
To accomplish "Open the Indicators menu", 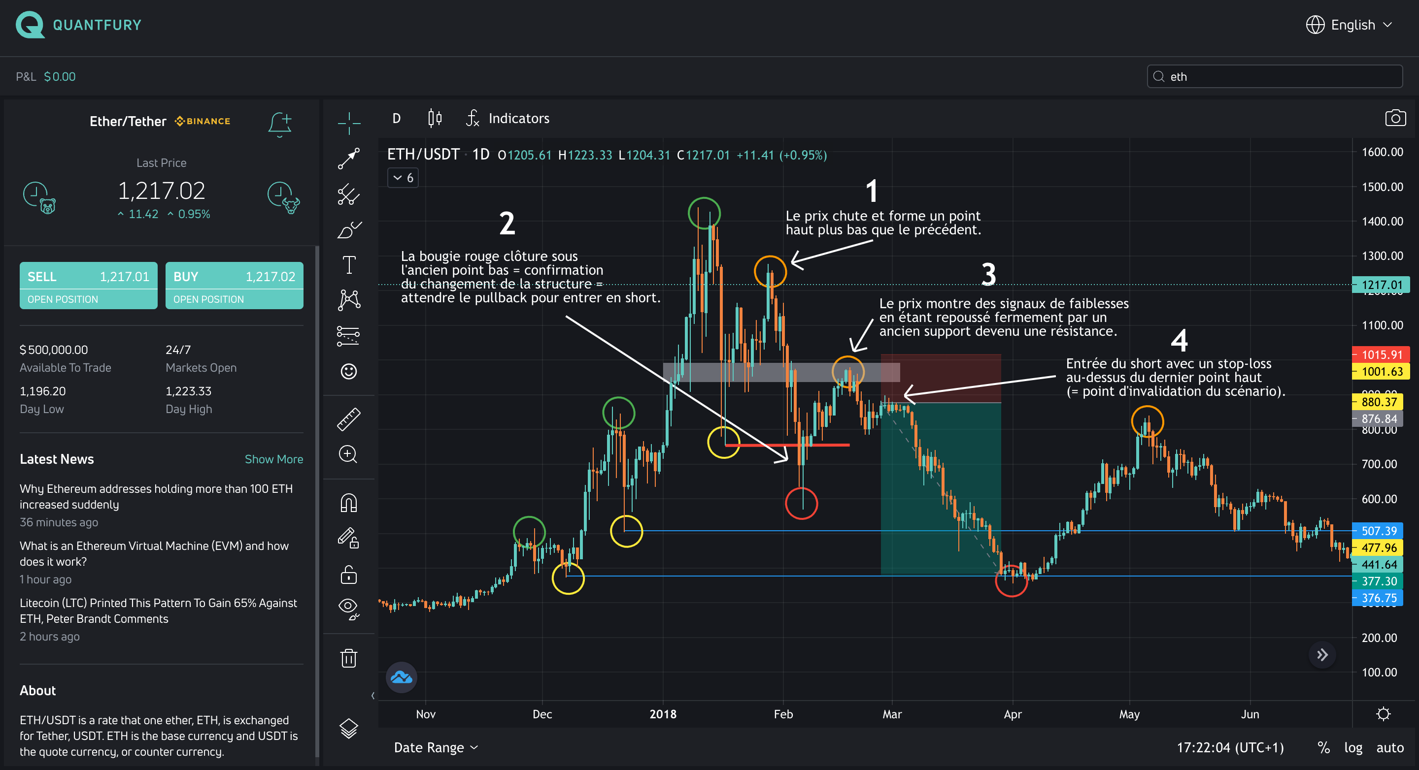I will [x=518, y=118].
